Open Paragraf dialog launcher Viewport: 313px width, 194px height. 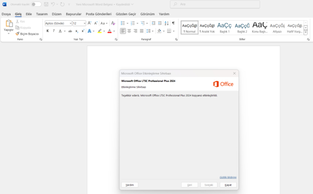(176, 39)
